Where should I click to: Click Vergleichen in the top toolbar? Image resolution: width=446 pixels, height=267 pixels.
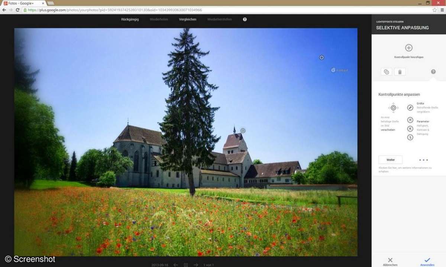(188, 19)
